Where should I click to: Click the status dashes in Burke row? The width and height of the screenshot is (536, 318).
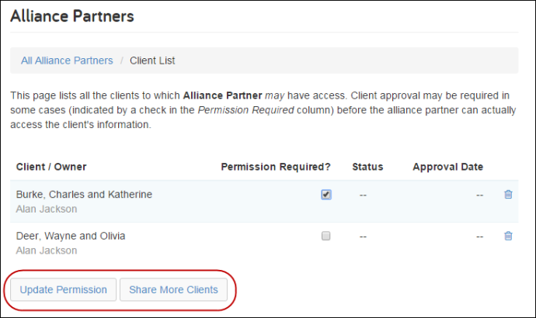[x=363, y=195]
